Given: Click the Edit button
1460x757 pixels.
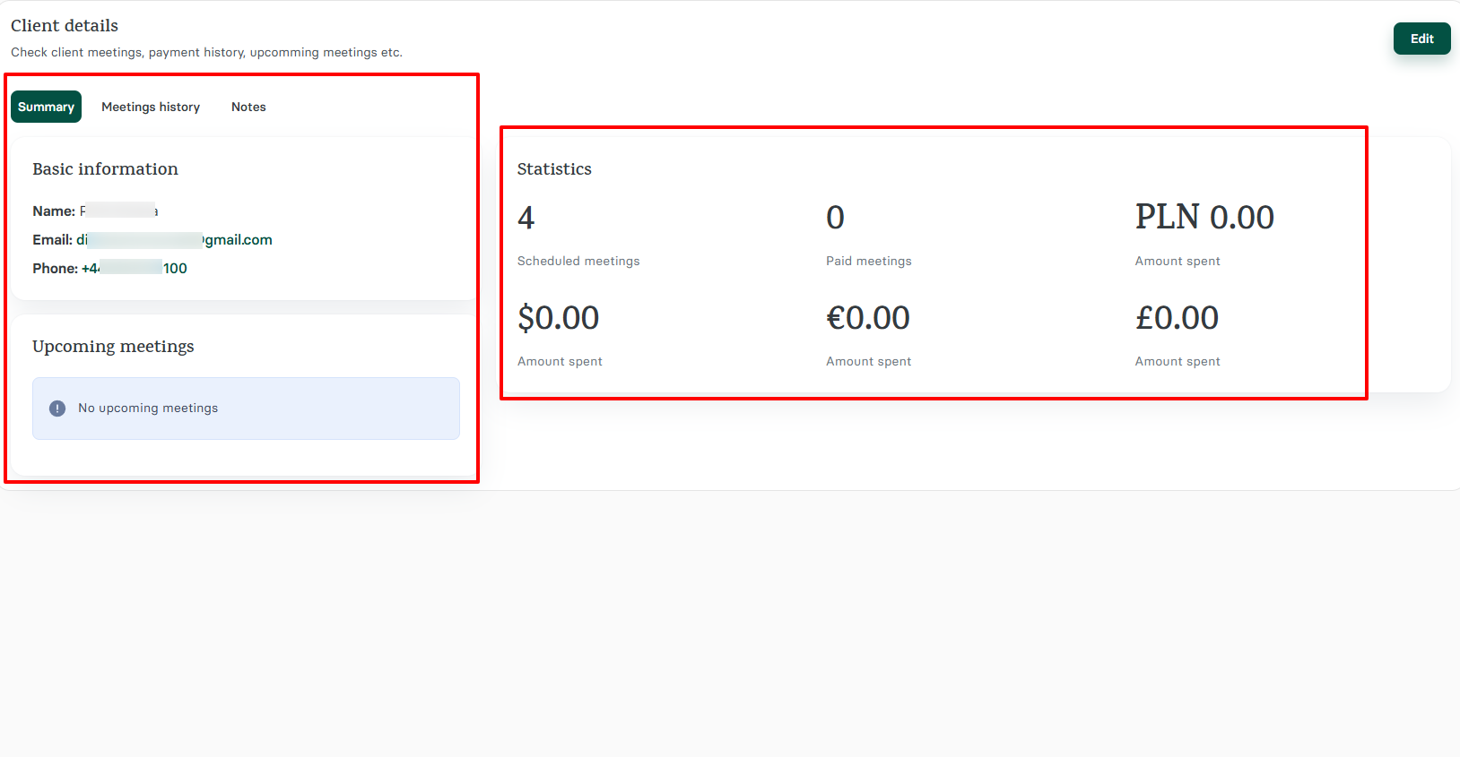Looking at the screenshot, I should (x=1421, y=39).
